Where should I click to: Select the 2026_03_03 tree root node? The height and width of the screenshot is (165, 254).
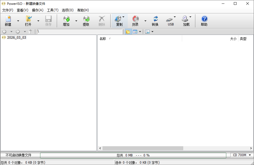16,38
